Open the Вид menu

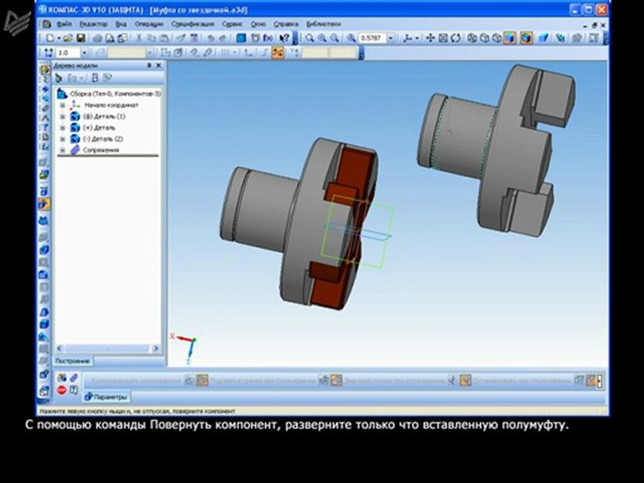click(121, 24)
